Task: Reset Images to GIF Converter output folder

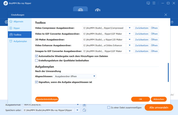Action: [x=142, y=51]
